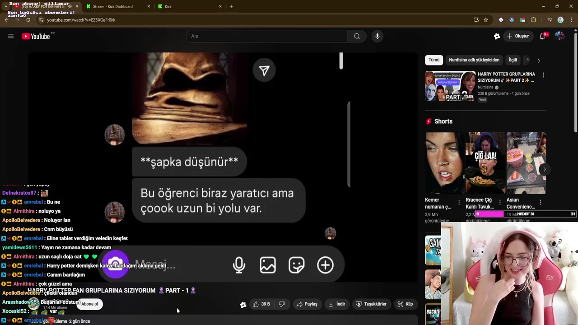This screenshot has width=578, height=325.
Task: View site information in the address bar
Action: [x=41, y=20]
